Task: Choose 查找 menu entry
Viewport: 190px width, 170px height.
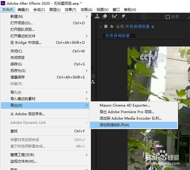Action: point(46,131)
